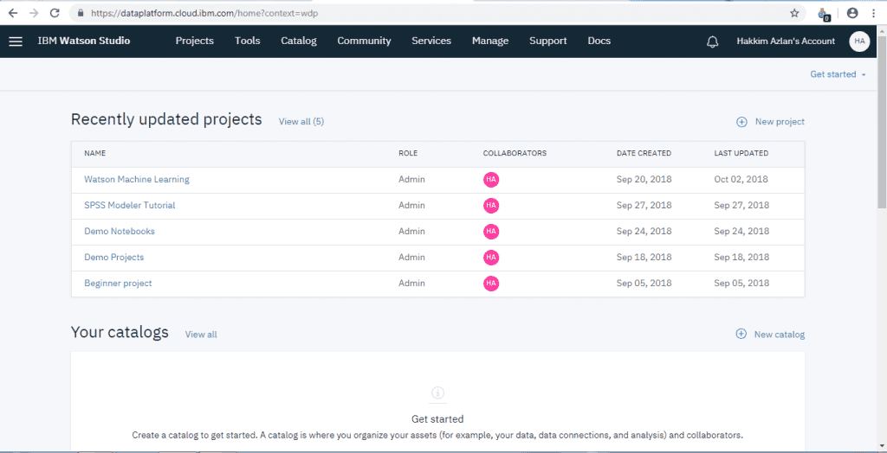
Task: Open SPSS Modeler Tutorial project
Action: coord(130,206)
